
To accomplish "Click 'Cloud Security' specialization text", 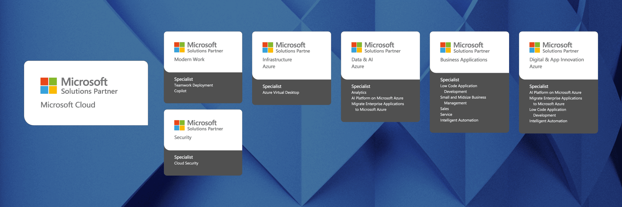I will tap(186, 163).
